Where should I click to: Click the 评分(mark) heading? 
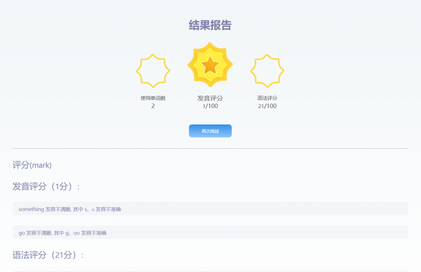click(32, 165)
